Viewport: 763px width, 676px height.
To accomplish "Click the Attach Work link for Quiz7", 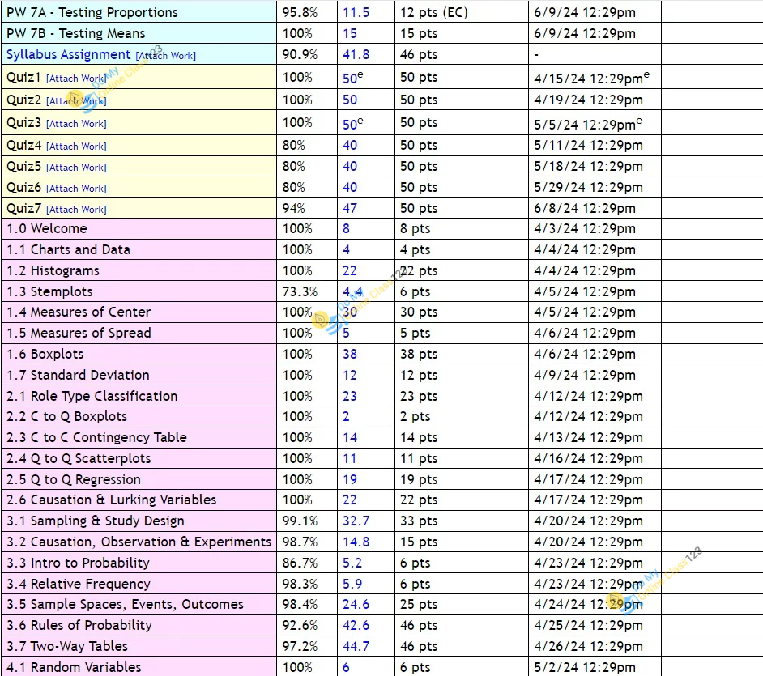I will pyautogui.click(x=76, y=210).
